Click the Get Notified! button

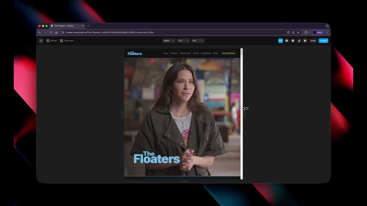click(x=229, y=53)
